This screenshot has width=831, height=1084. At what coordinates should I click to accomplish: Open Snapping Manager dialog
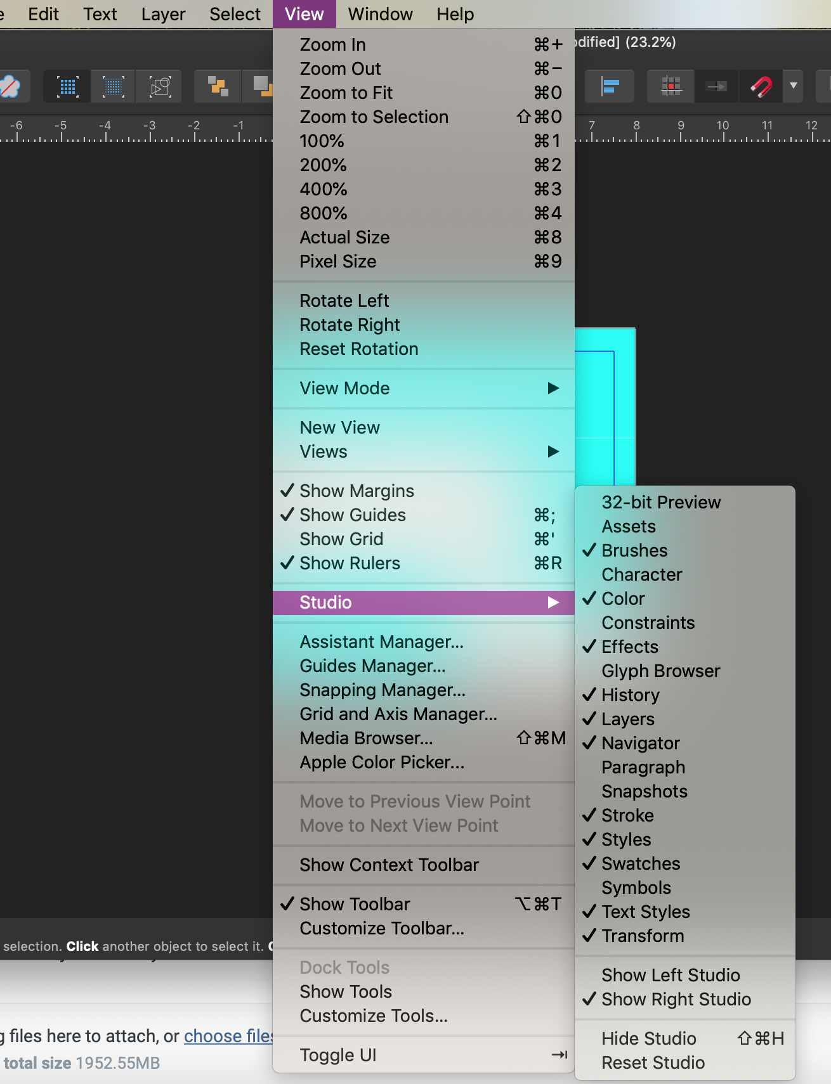pyautogui.click(x=424, y=690)
